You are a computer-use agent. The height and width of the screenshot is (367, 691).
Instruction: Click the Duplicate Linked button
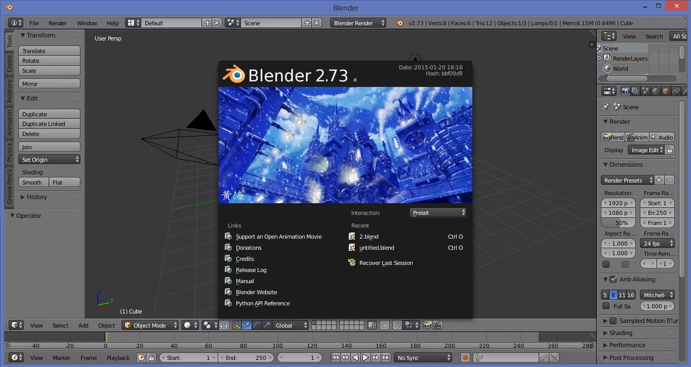50,124
